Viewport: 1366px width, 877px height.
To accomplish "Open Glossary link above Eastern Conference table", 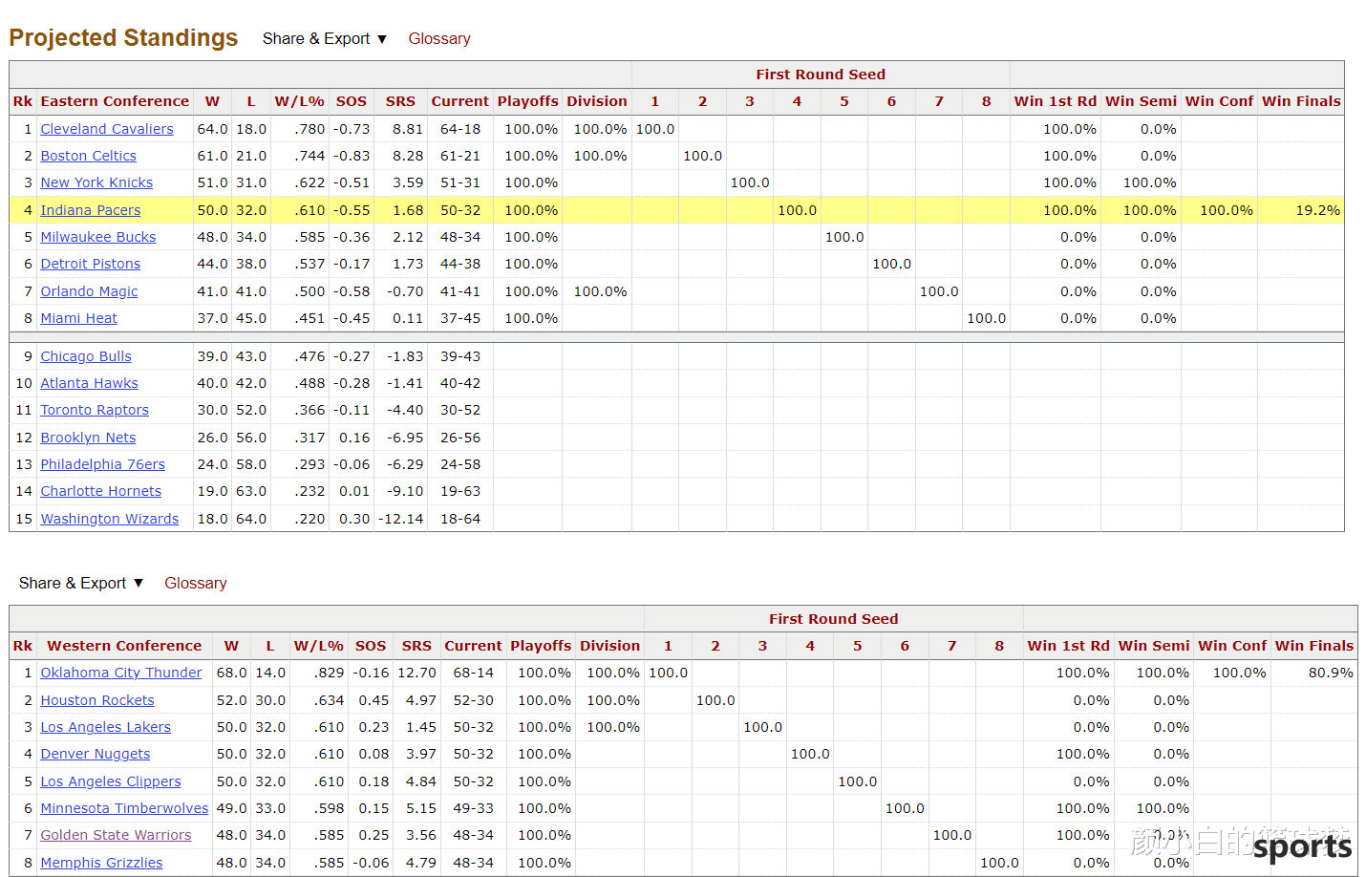I will (x=439, y=38).
